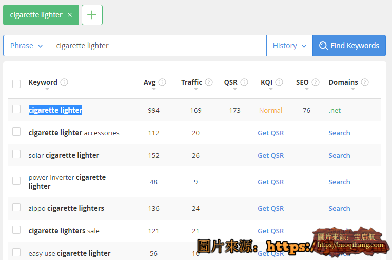Show the KQI column help tooltip icon
Image resolution: width=392 pixels, height=260 pixels.
280,82
